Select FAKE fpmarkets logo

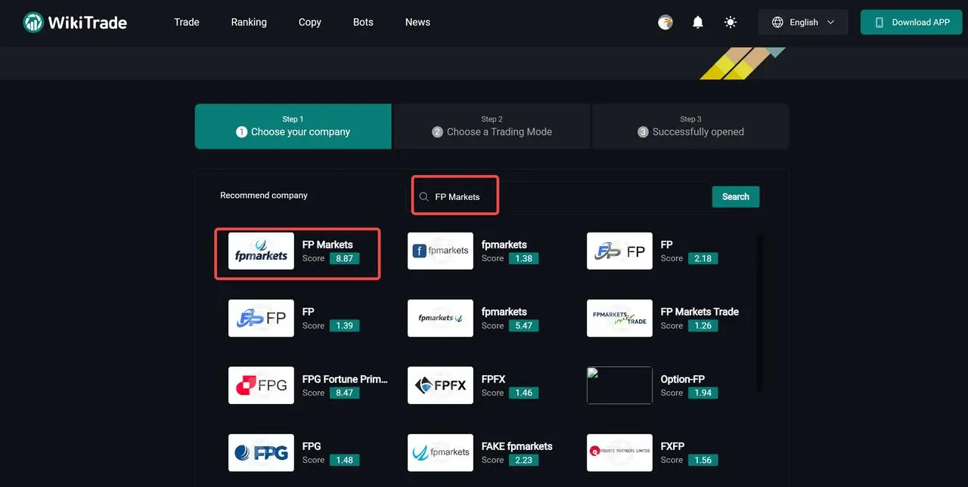tap(440, 453)
